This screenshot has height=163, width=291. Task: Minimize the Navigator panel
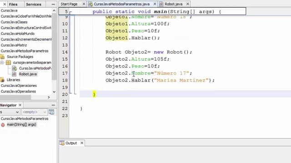pyautogui.click(x=53, y=105)
